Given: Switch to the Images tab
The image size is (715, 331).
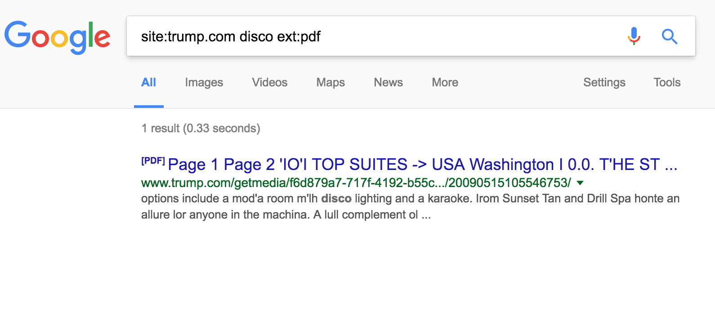Looking at the screenshot, I should (204, 82).
